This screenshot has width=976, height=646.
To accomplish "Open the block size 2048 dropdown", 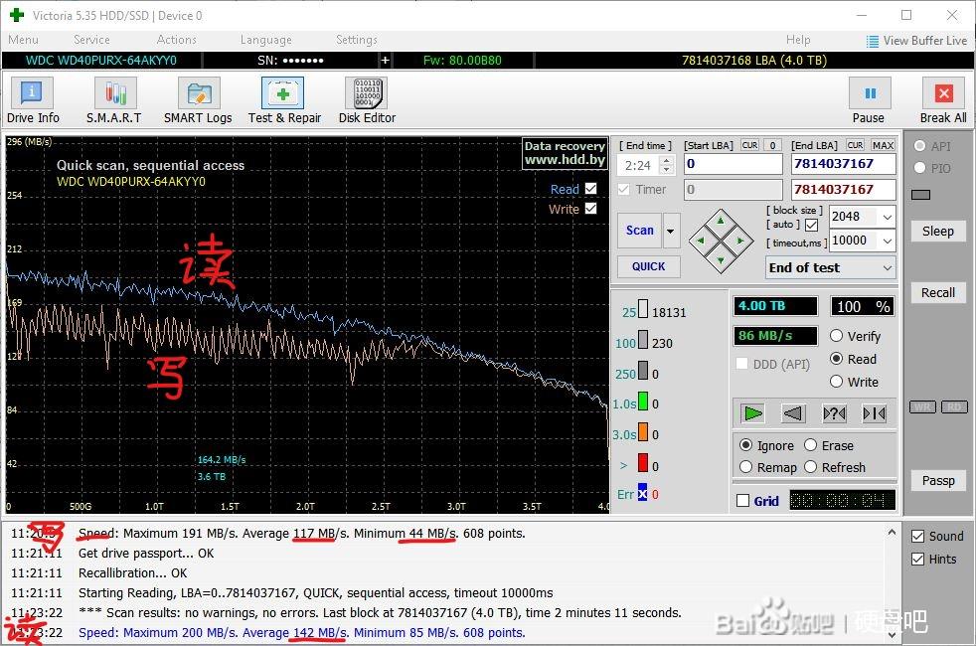I will (887, 218).
